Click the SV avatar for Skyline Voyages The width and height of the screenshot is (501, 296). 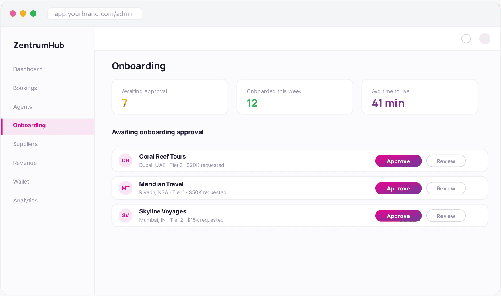(x=126, y=215)
